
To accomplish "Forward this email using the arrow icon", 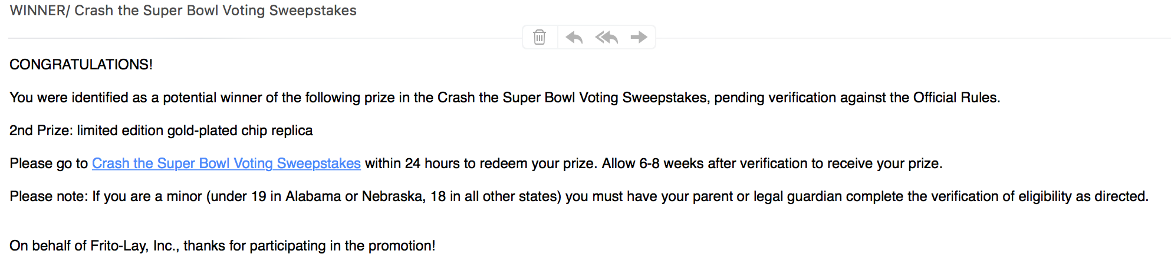I will pyautogui.click(x=639, y=37).
